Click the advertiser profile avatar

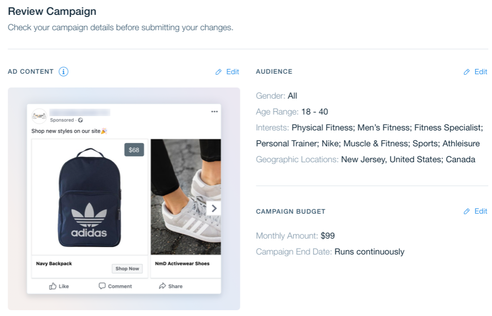(39, 116)
